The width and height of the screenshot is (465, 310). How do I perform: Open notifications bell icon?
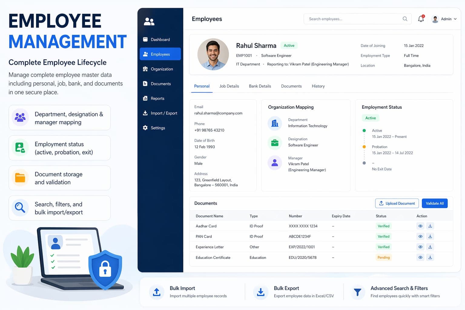pyautogui.click(x=421, y=19)
